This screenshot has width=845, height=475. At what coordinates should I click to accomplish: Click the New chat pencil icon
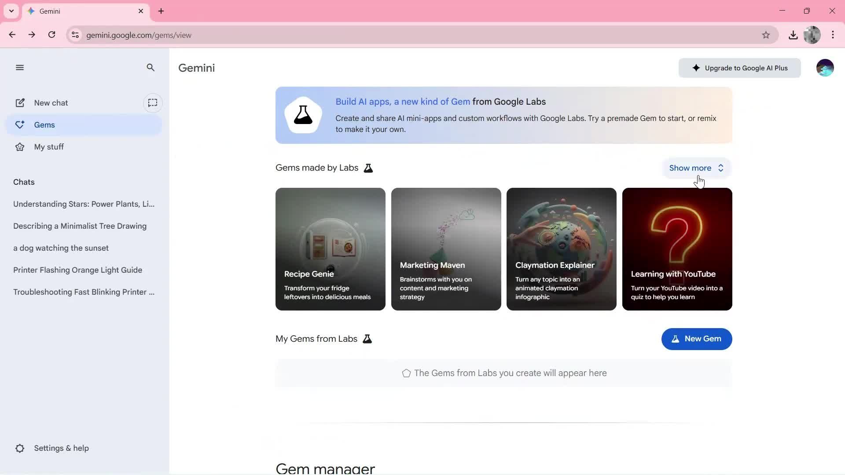(20, 103)
